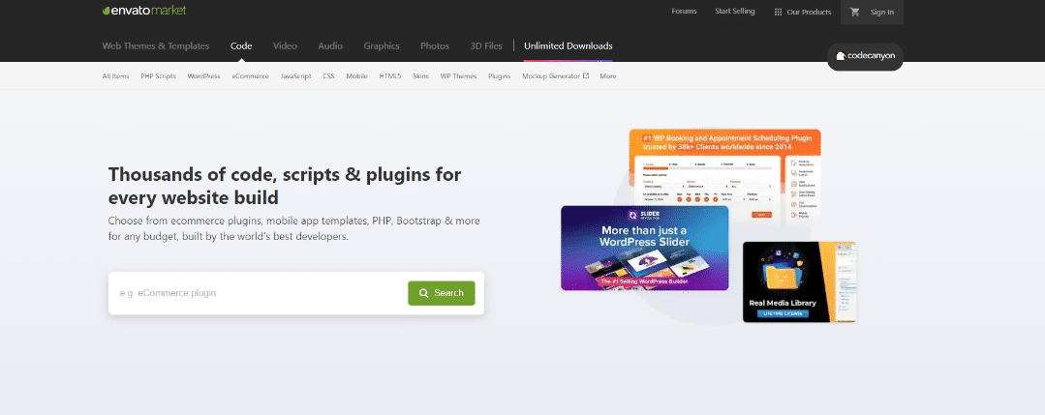Open Our Products menu
Image resolution: width=1045 pixels, height=415 pixels.
803,12
